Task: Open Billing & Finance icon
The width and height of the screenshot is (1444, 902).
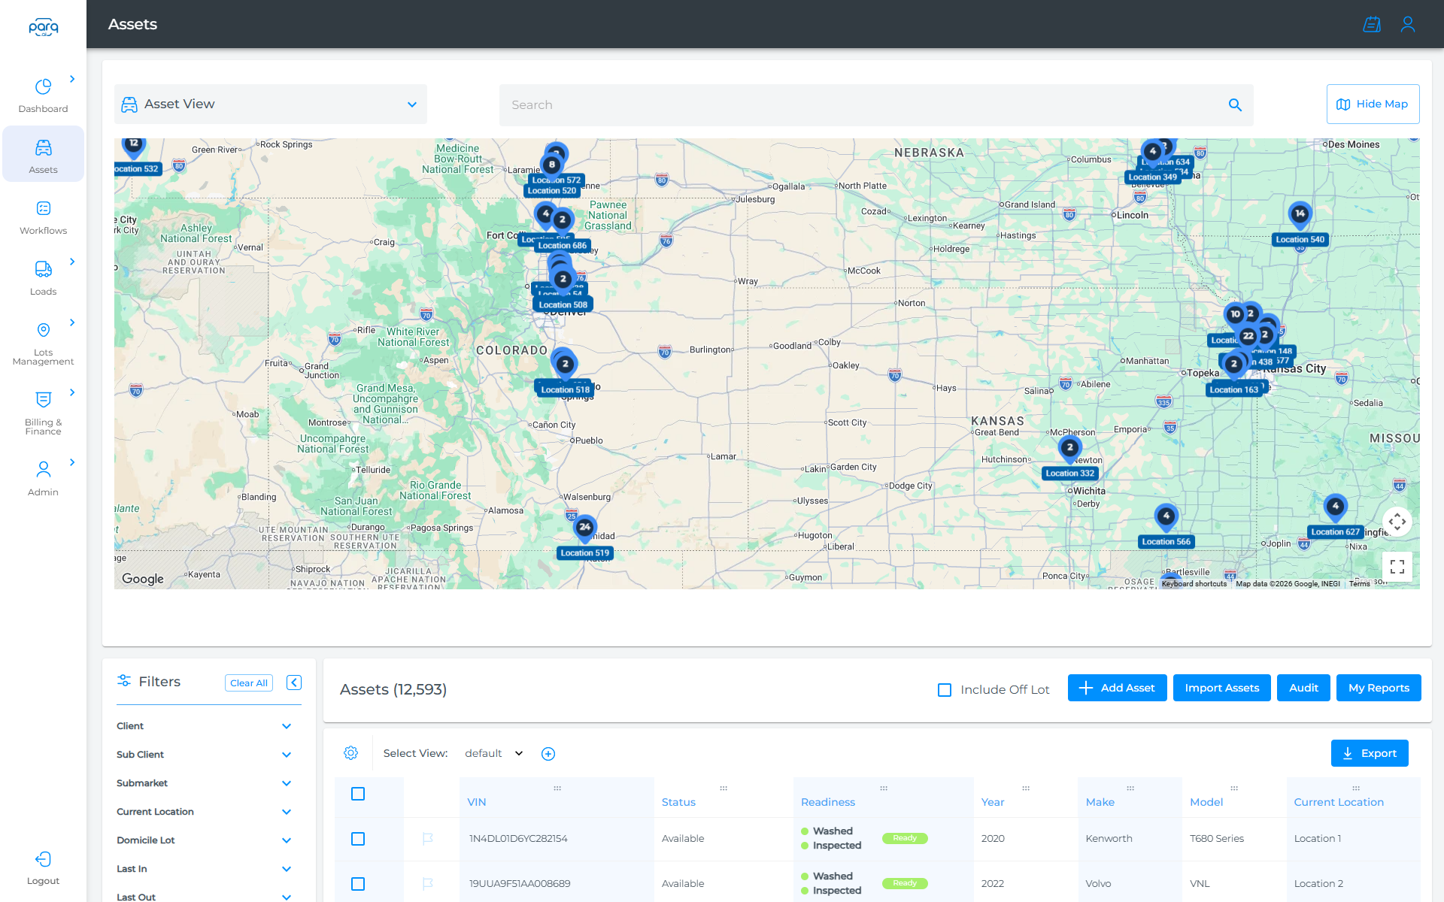Action: [x=43, y=400]
